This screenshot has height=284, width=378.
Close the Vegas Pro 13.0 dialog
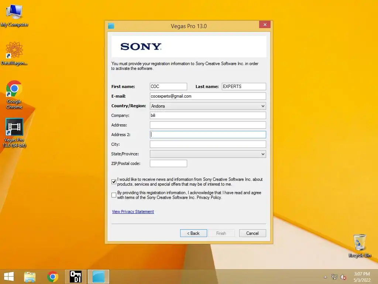265,25
